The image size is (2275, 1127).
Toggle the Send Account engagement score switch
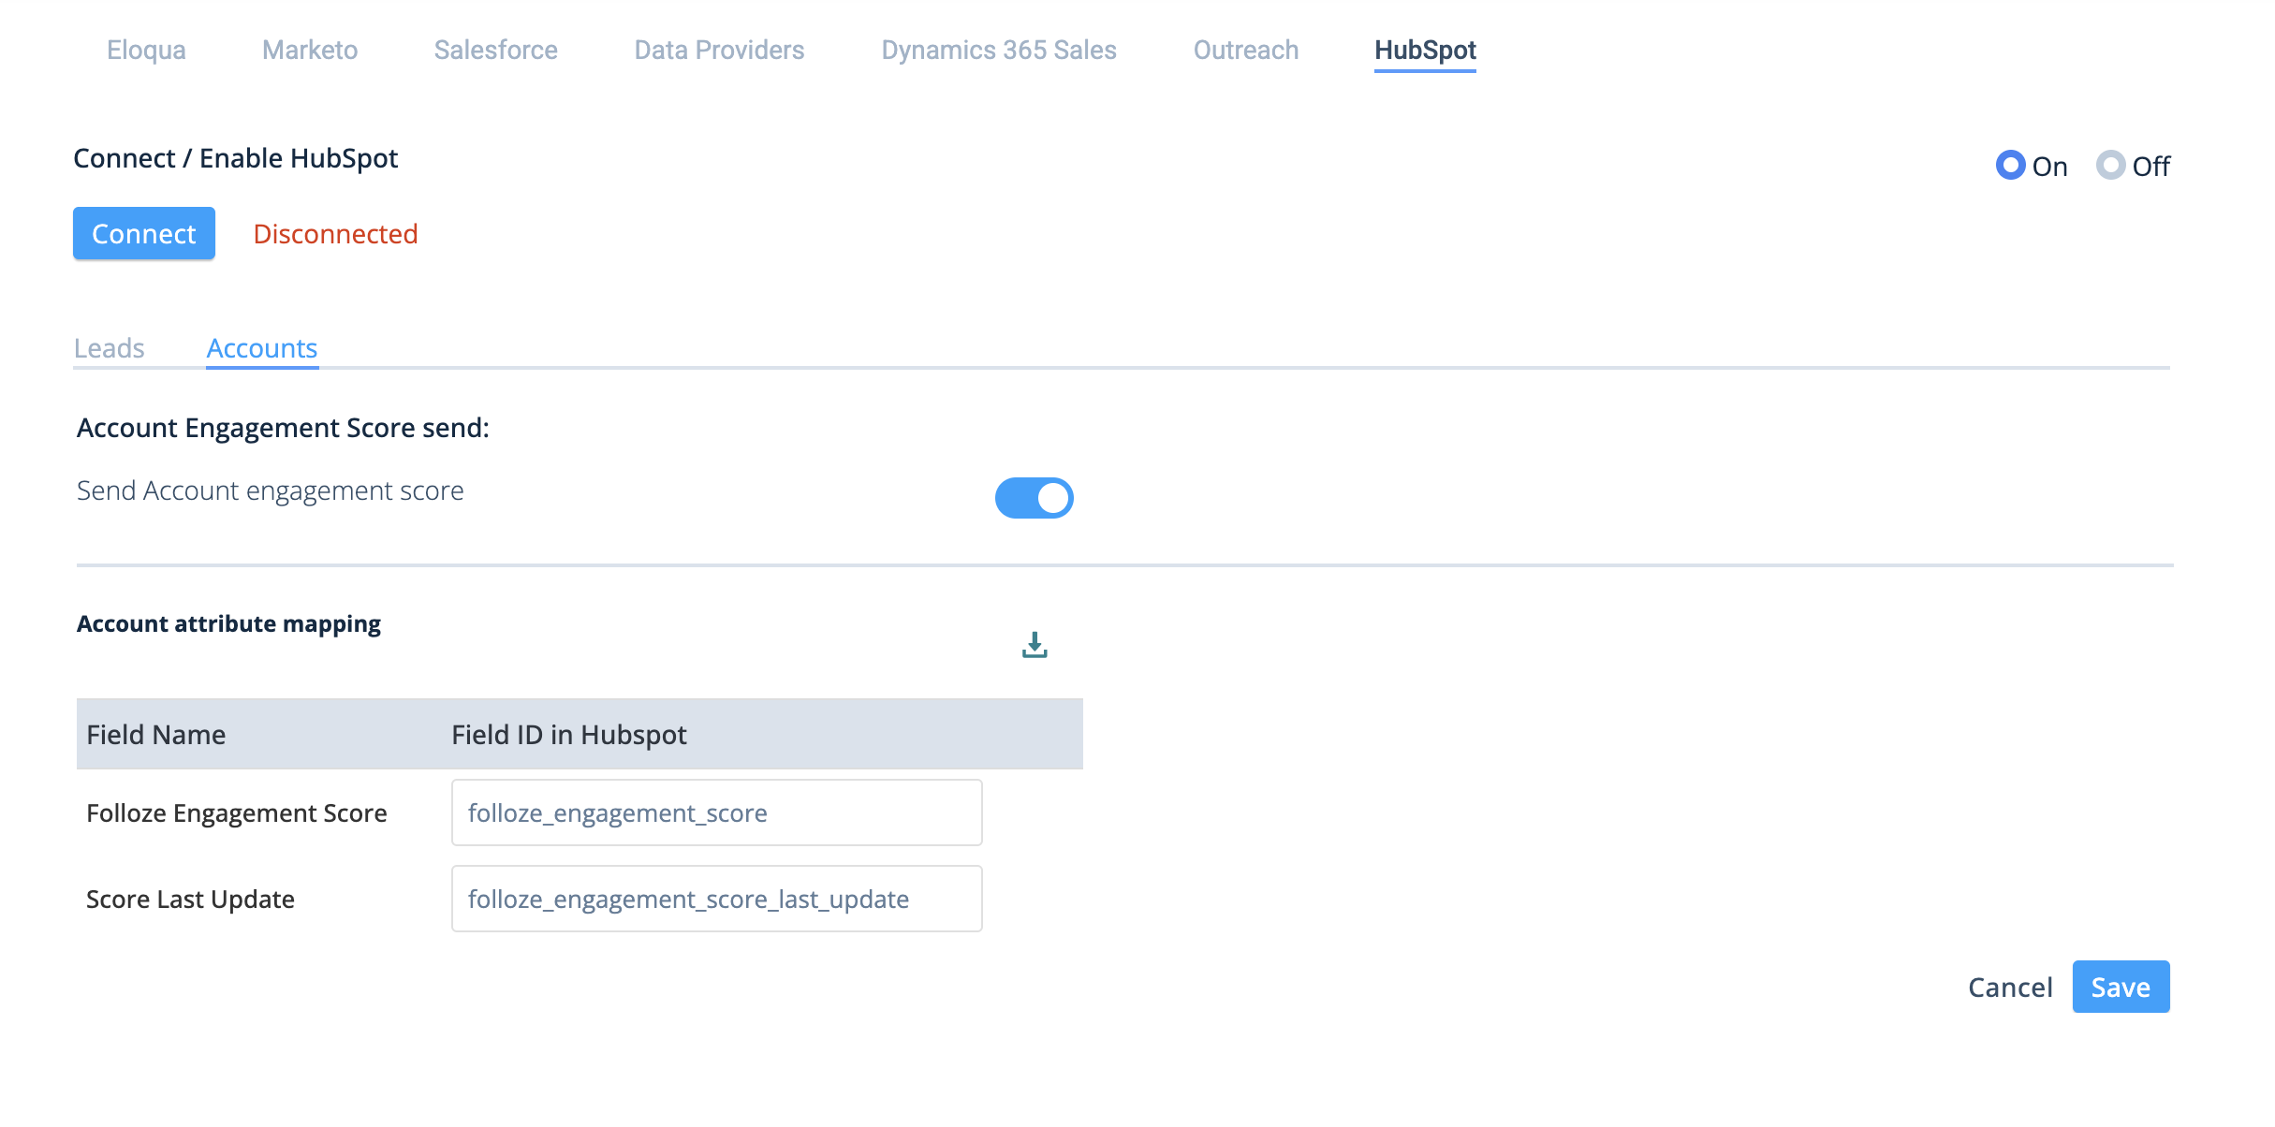pyautogui.click(x=1034, y=498)
